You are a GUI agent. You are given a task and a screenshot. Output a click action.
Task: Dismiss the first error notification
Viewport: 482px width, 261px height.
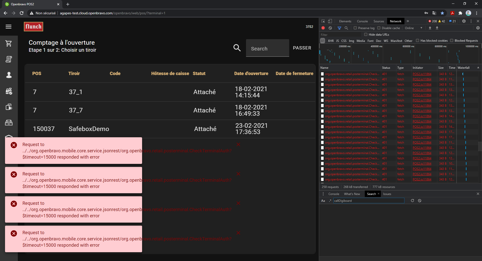pos(238,145)
